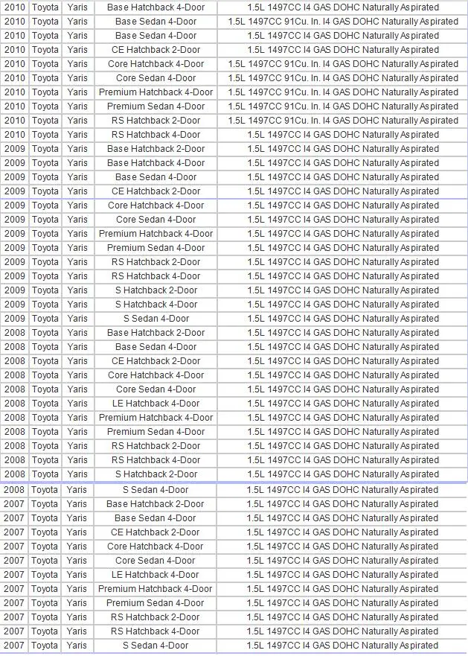
Task: Select 'Core Sedan 4-Door' cell in 2010 row
Action: 156,78
